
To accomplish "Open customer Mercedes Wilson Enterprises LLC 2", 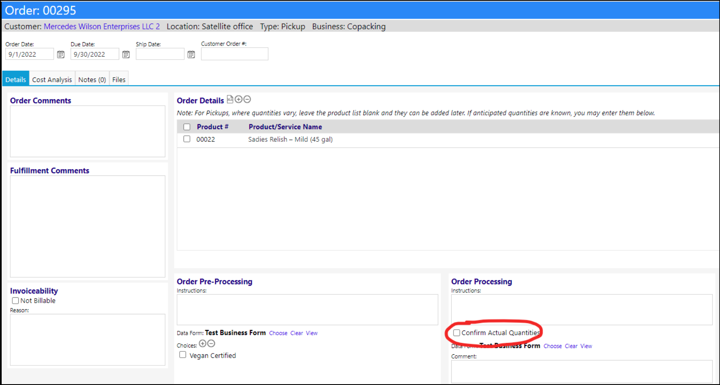I will 102,26.
